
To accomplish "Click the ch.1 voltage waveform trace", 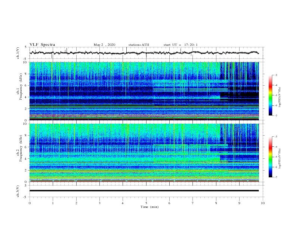I will click(x=144, y=53).
